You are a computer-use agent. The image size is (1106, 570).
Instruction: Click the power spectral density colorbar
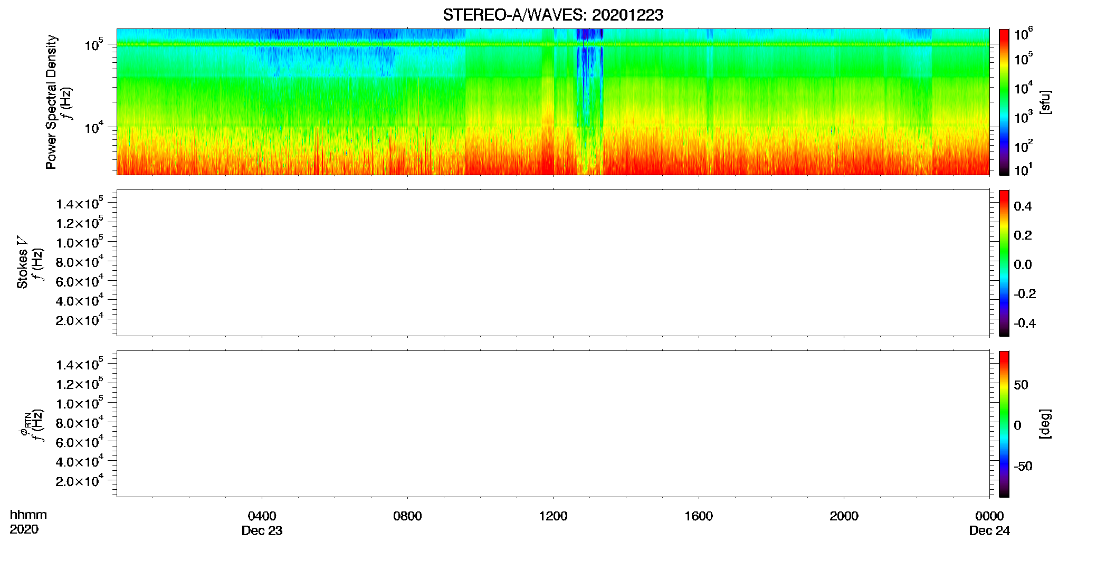(1004, 102)
